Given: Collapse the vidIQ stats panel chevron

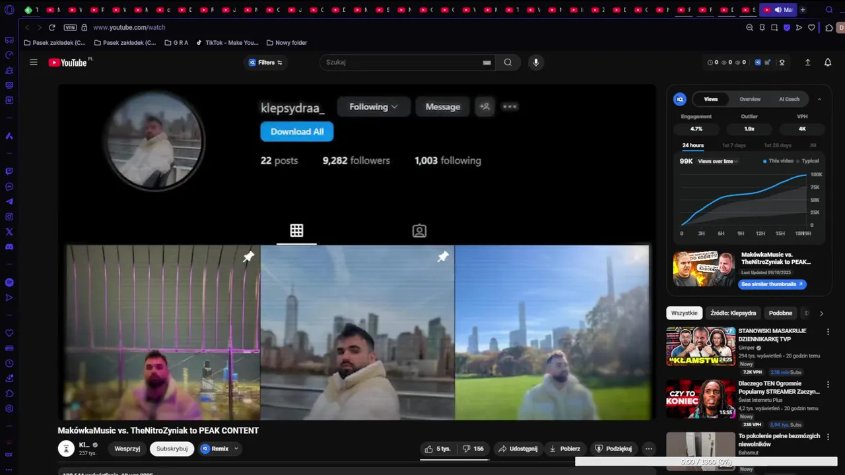Looking at the screenshot, I should click(819, 99).
